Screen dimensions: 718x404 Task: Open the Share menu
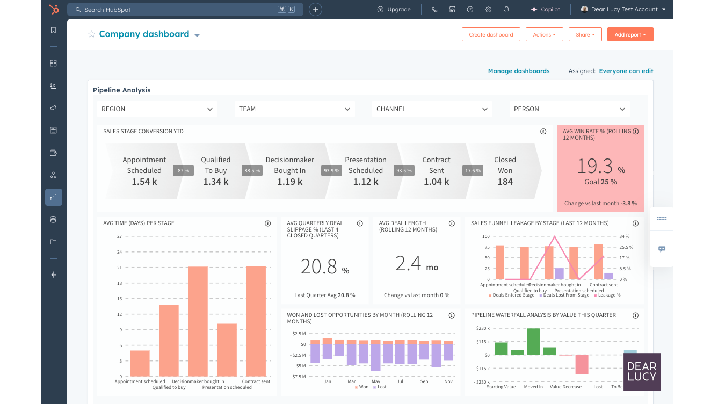585,35
